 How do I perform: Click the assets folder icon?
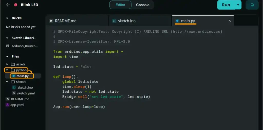pyautogui.click(x=13, y=64)
